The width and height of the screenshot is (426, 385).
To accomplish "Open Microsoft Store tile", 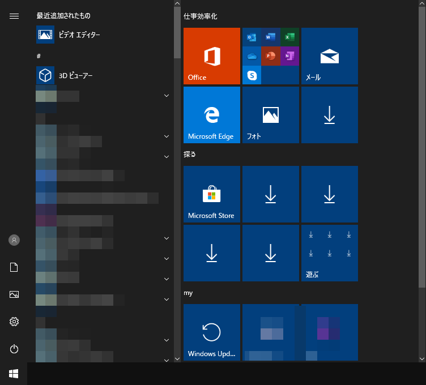I will [x=211, y=194].
